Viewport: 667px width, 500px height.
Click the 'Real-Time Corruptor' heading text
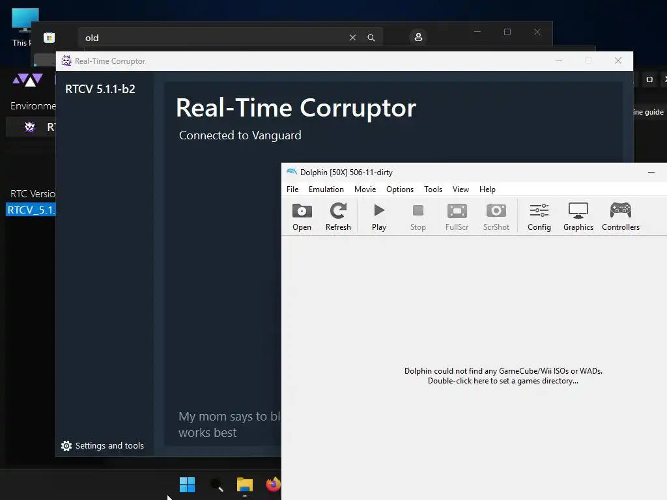pyautogui.click(x=296, y=107)
